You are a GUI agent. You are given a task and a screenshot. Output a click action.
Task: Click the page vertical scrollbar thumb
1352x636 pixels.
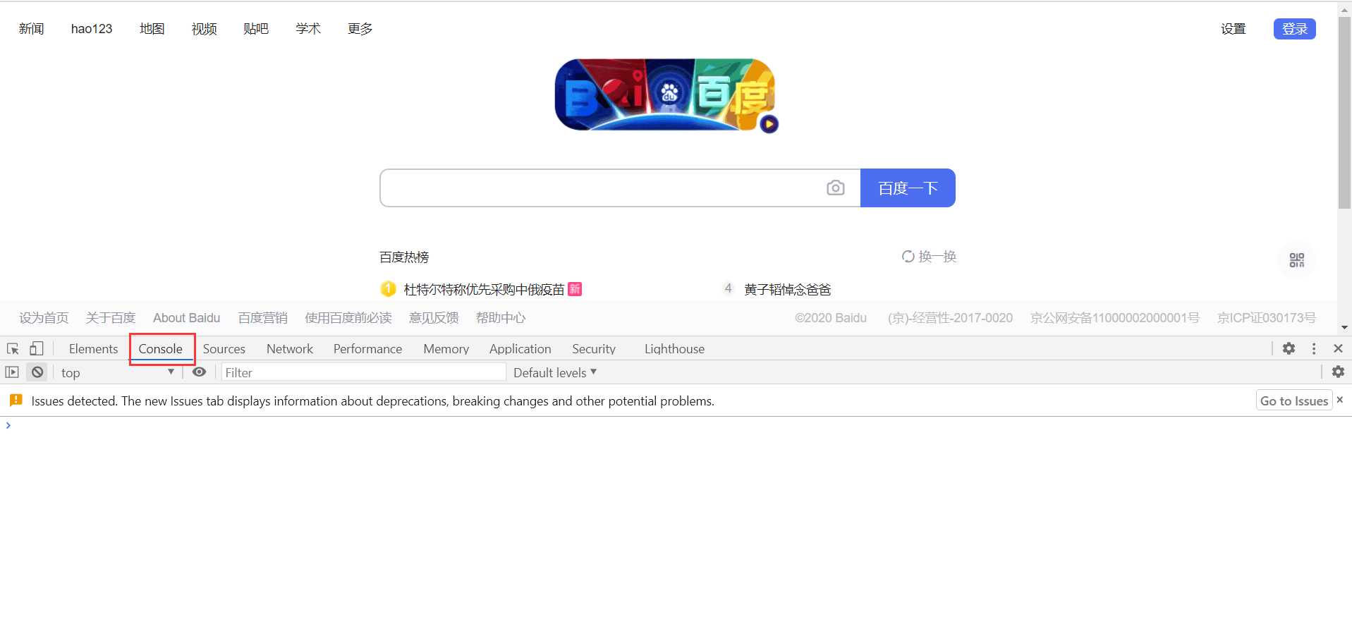pos(1344,113)
